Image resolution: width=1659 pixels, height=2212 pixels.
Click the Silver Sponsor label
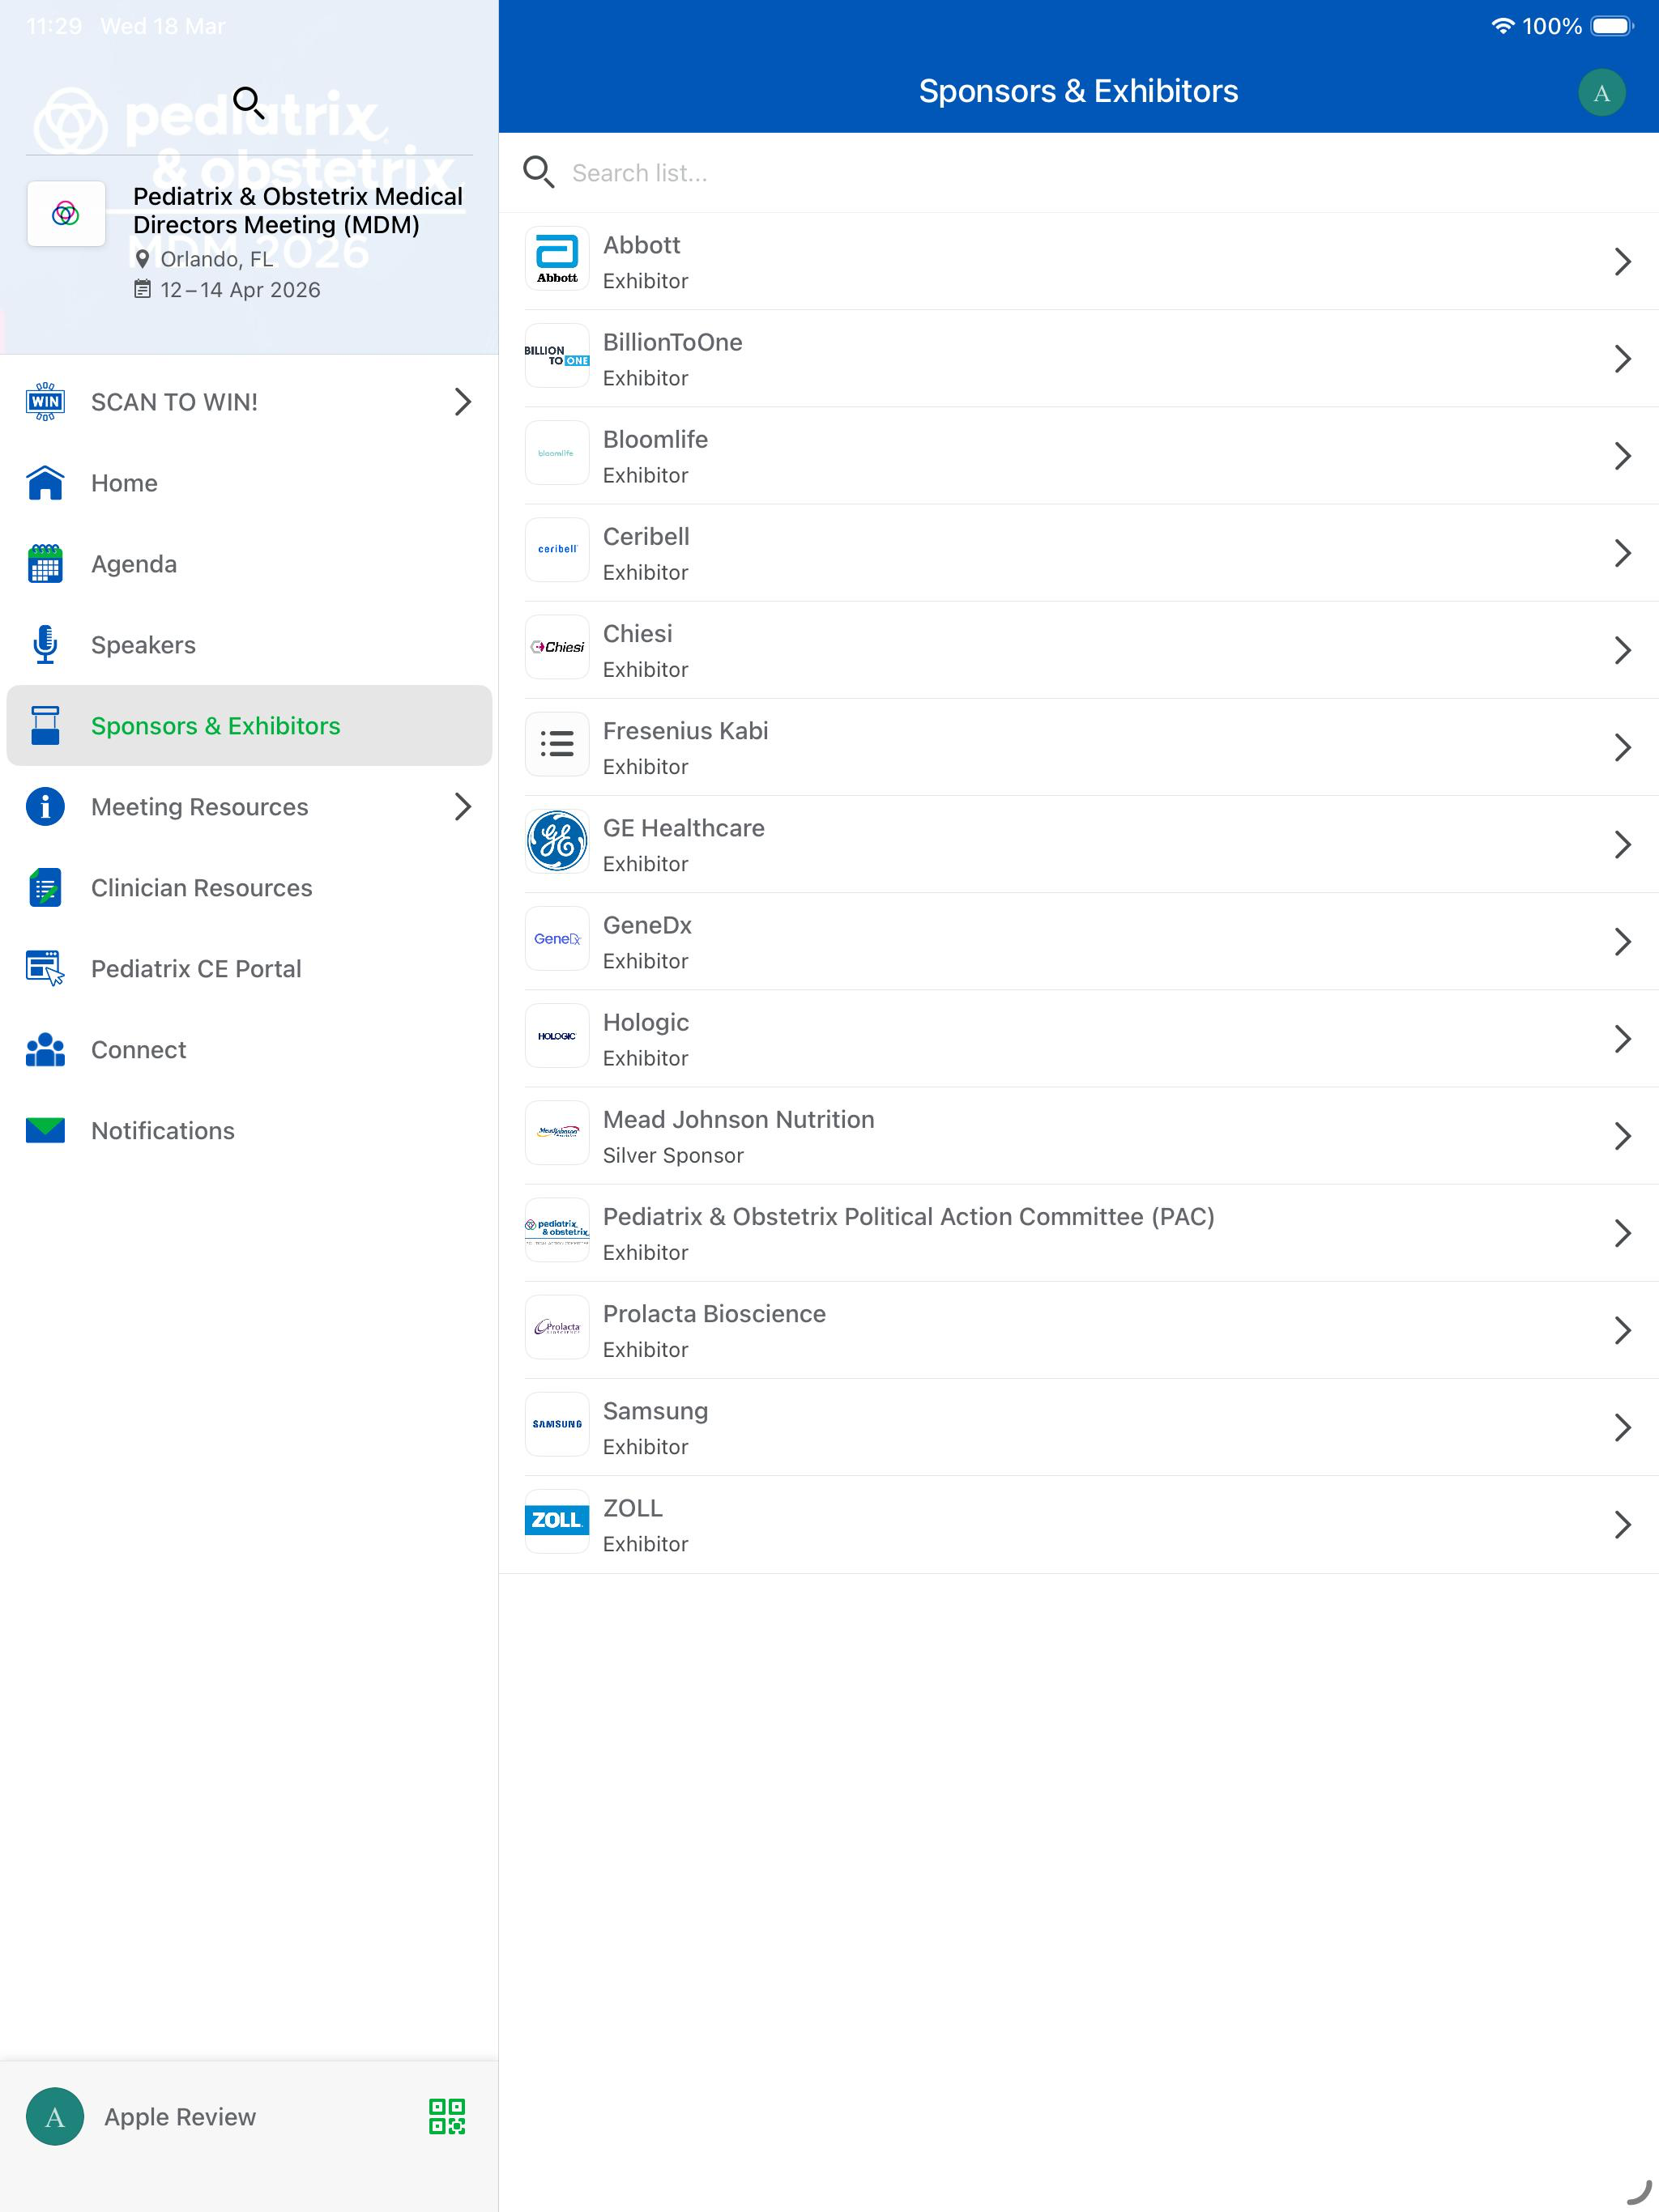point(673,1155)
